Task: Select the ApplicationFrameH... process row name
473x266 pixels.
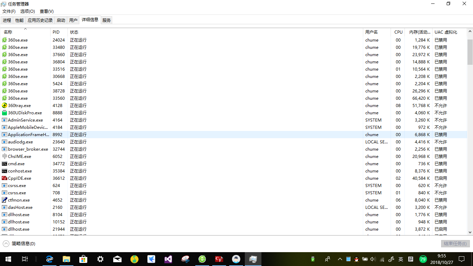Action: pos(29,134)
